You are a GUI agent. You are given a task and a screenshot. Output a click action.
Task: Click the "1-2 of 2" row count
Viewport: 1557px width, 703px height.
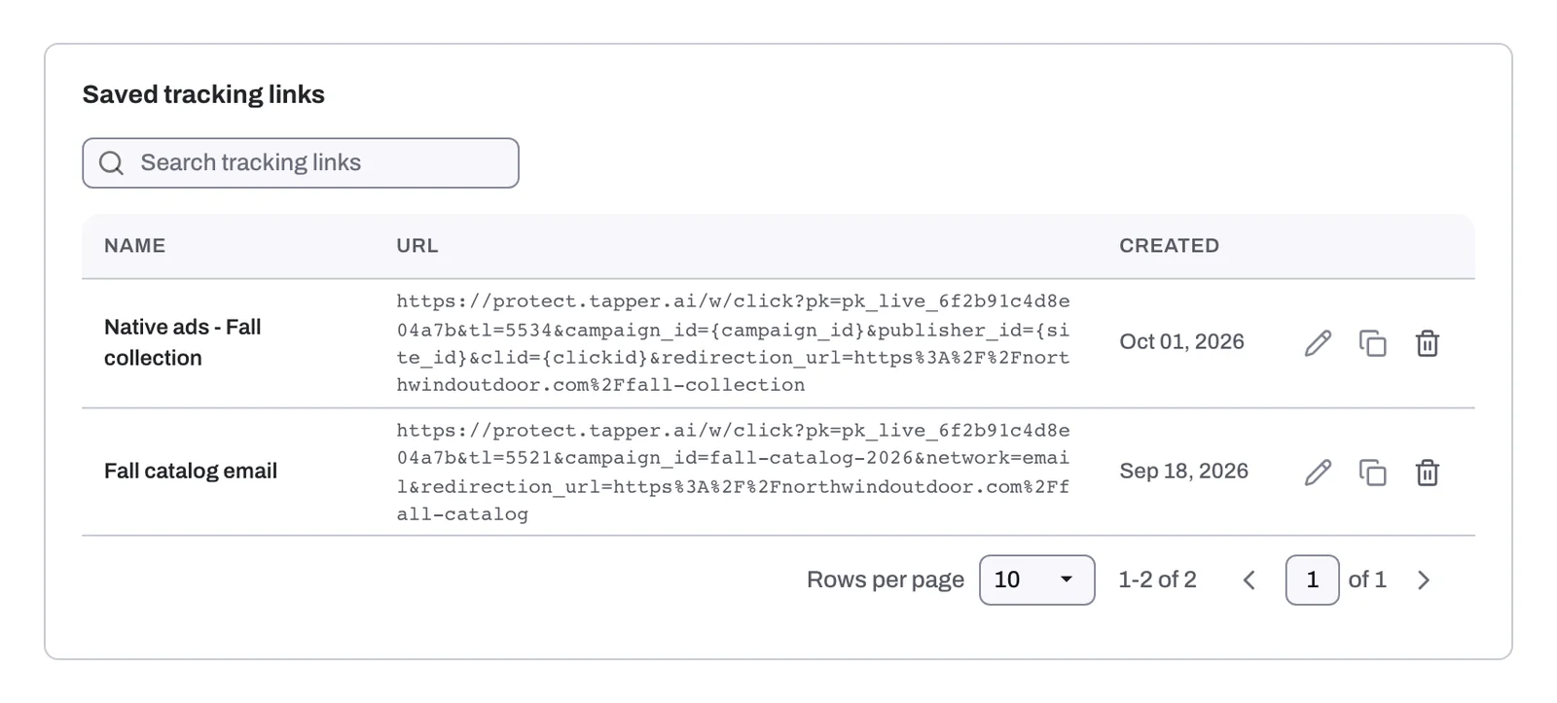tap(1157, 580)
